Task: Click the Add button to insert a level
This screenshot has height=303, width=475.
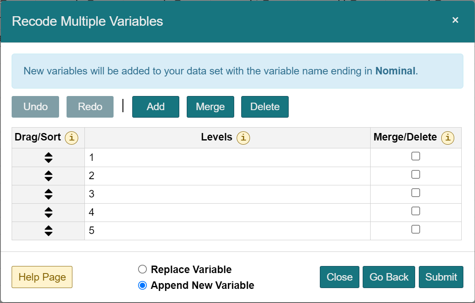Action: pos(156,106)
